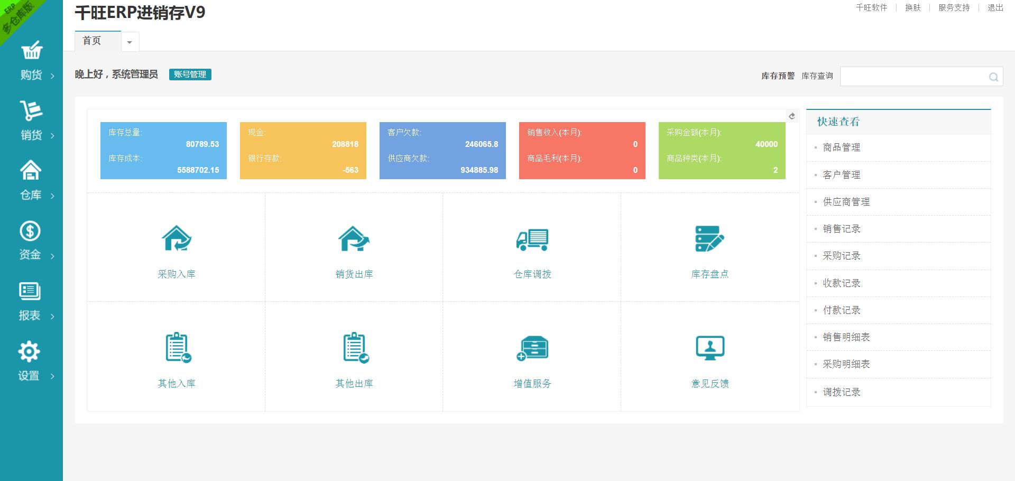The width and height of the screenshot is (1015, 481).
Task: Expand the 仓库 menu arrow
Action: [52, 196]
